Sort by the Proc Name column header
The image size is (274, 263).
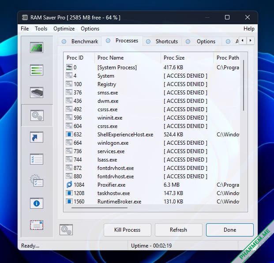point(128,58)
